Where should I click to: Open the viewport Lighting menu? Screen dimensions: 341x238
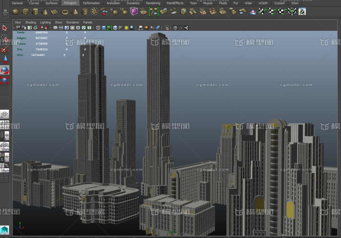pos(45,22)
